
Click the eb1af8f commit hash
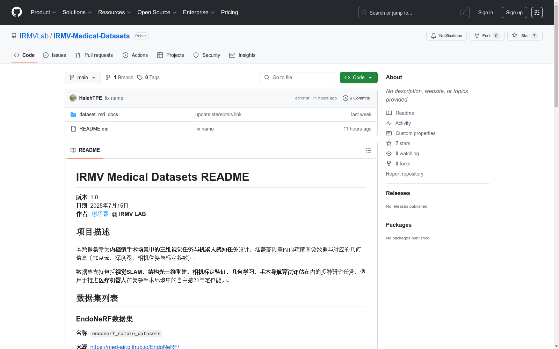coord(302,98)
